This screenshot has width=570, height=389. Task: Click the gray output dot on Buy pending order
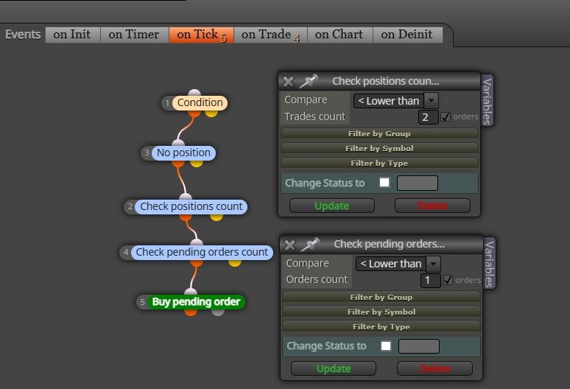point(218,312)
